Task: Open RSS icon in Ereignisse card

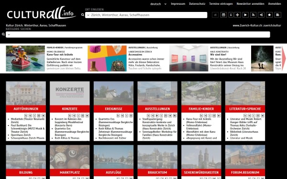Action: click(x=118, y=116)
